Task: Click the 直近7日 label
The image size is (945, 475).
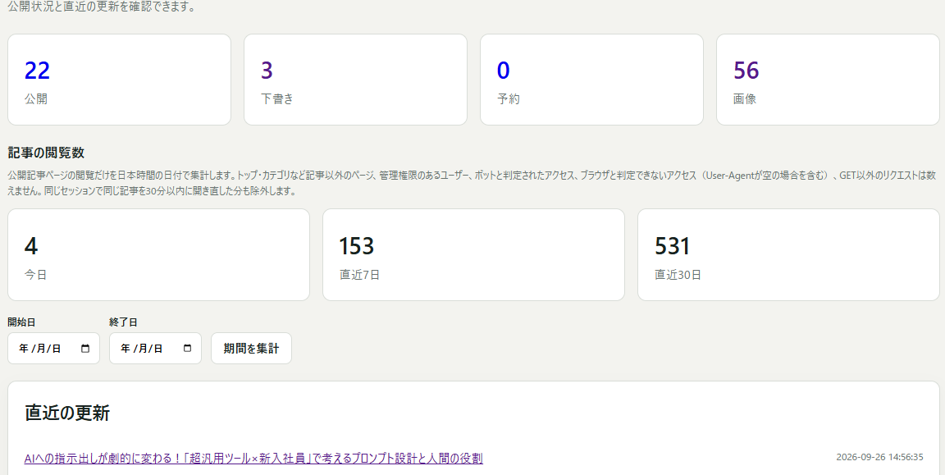Action: [x=360, y=275]
